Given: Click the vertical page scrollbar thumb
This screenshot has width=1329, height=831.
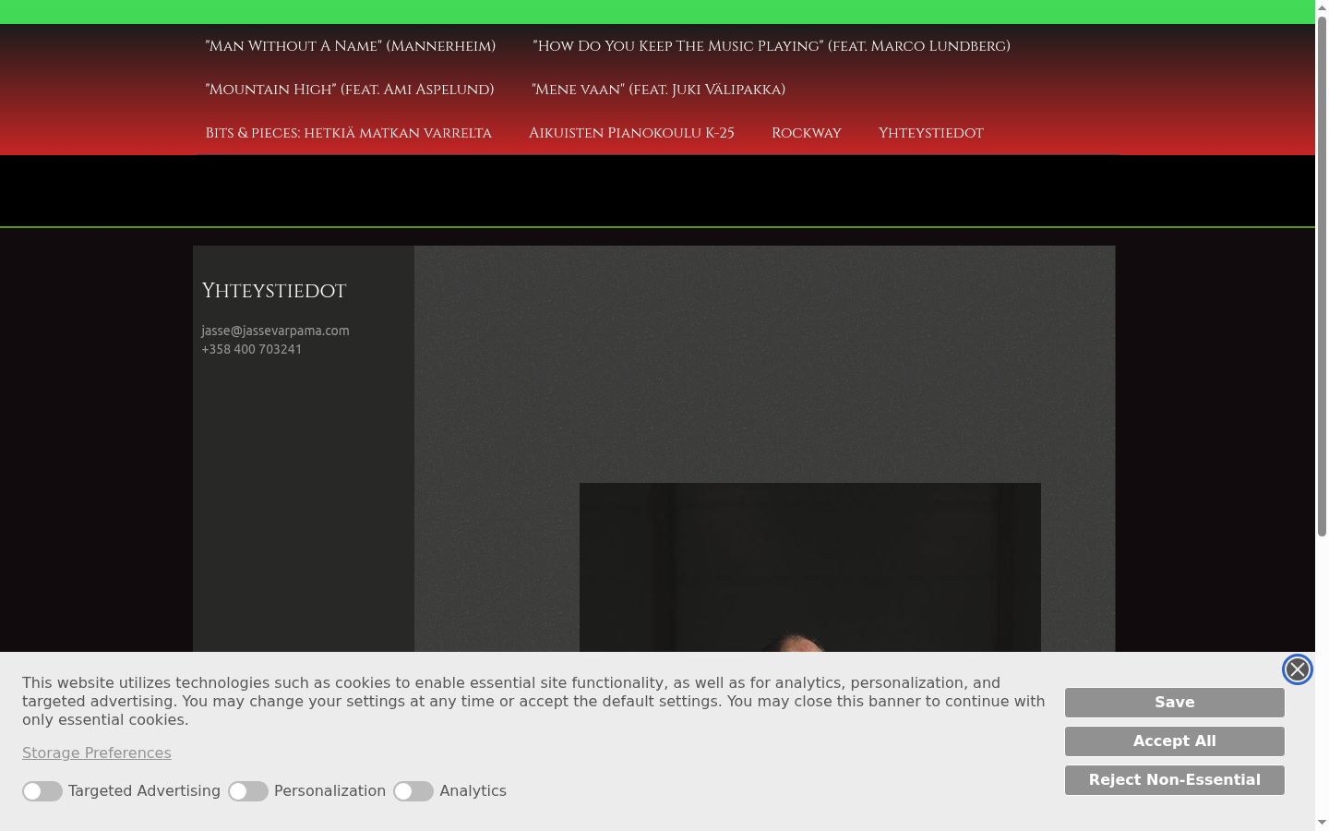Looking at the screenshot, I should tap(1322, 275).
